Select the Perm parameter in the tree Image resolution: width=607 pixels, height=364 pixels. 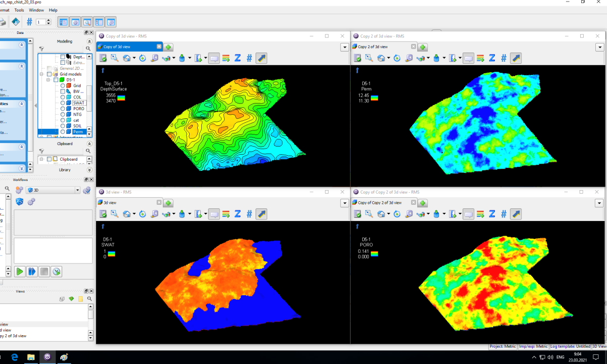(x=78, y=132)
